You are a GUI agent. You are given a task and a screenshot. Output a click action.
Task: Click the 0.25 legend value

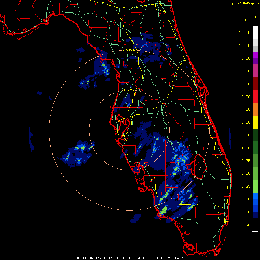pos(246,187)
